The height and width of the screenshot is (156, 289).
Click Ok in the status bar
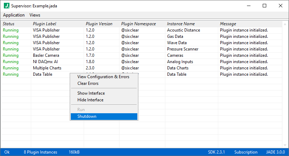tap(7, 152)
